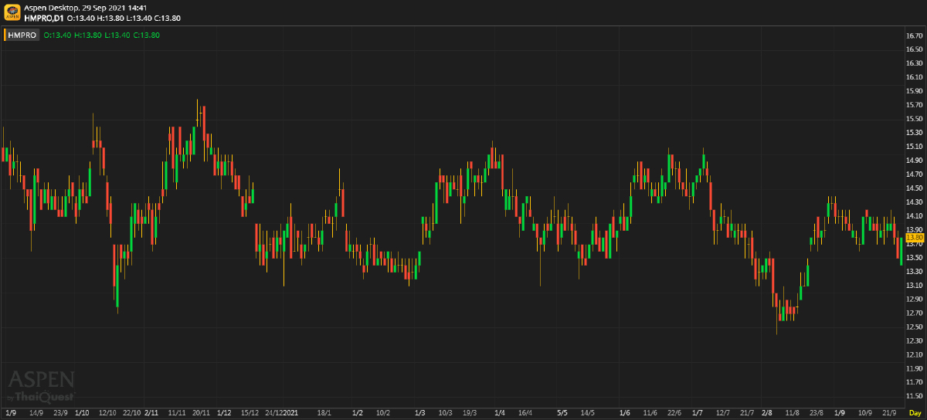Click the 16.70 price axis label

point(915,36)
